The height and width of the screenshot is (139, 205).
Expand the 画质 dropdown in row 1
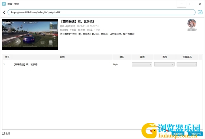click(x=164, y=64)
